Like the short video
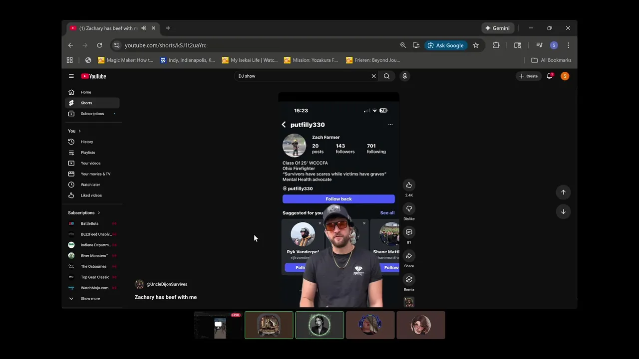639x359 pixels. [x=409, y=185]
